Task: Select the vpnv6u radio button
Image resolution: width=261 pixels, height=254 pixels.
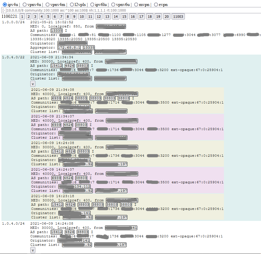Action: tap(113, 5)
